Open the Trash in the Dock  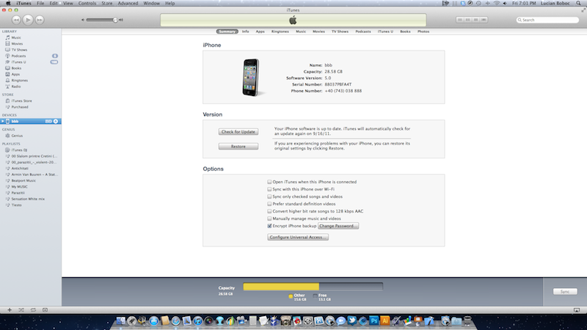click(467, 320)
